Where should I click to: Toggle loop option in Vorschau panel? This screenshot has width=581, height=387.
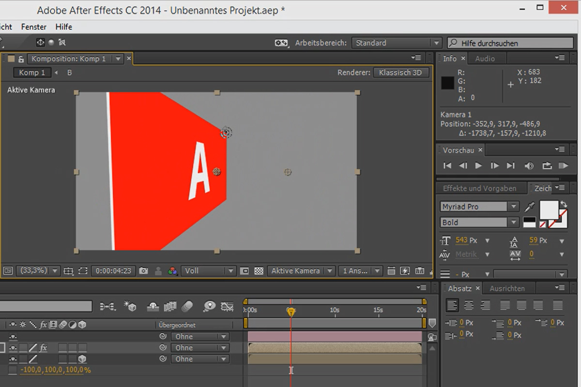(547, 165)
